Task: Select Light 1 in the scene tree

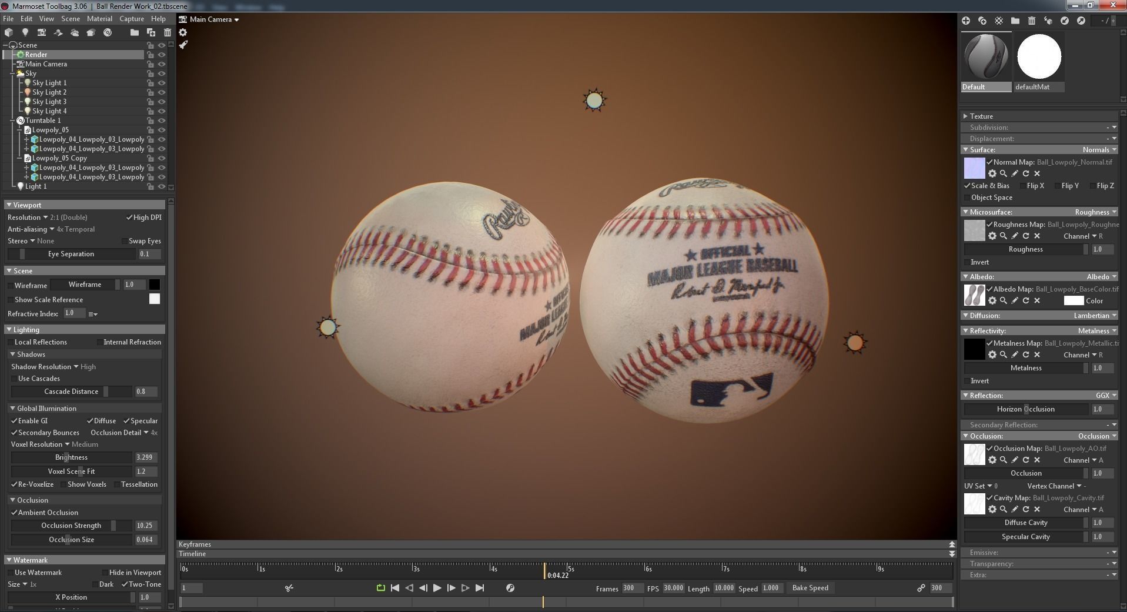Action: click(36, 186)
